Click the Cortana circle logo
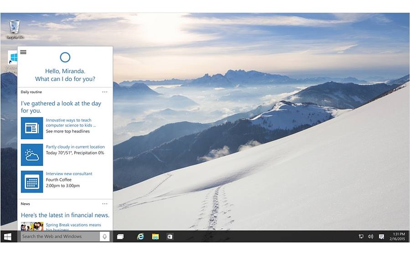 (x=65, y=57)
